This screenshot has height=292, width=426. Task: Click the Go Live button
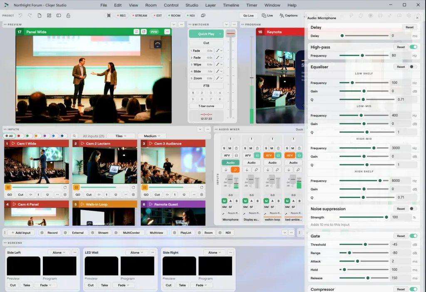click(x=248, y=15)
